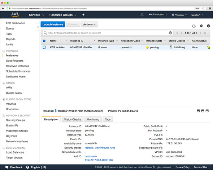Go to next page of results
Viewport: 213px width, 170px height.
tap(200, 33)
